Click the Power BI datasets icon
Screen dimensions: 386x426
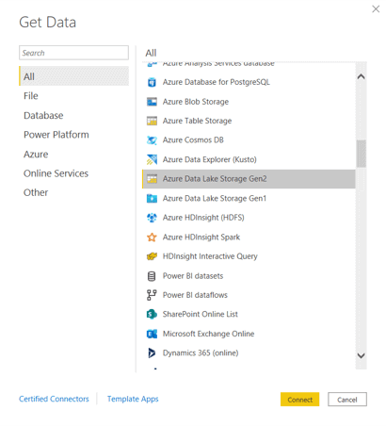click(152, 276)
